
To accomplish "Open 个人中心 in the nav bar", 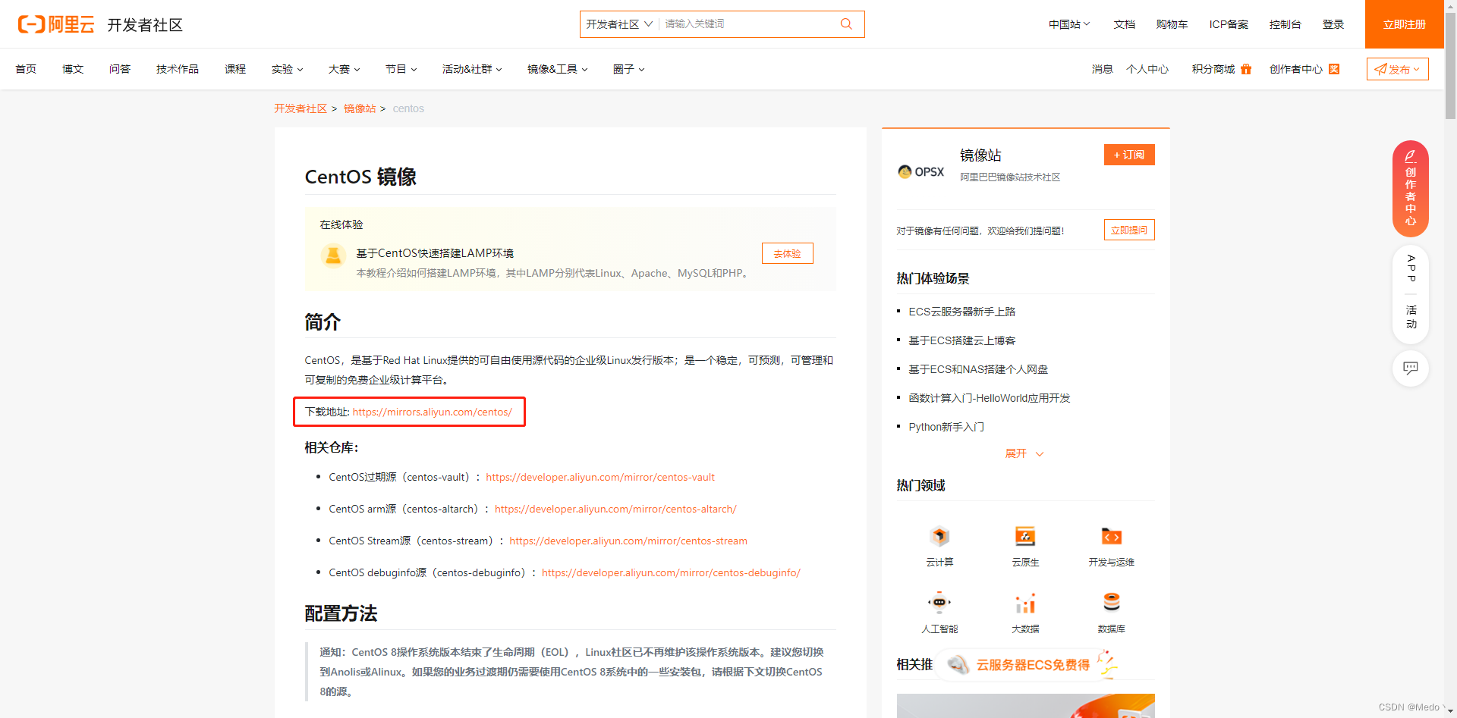I will tap(1147, 69).
